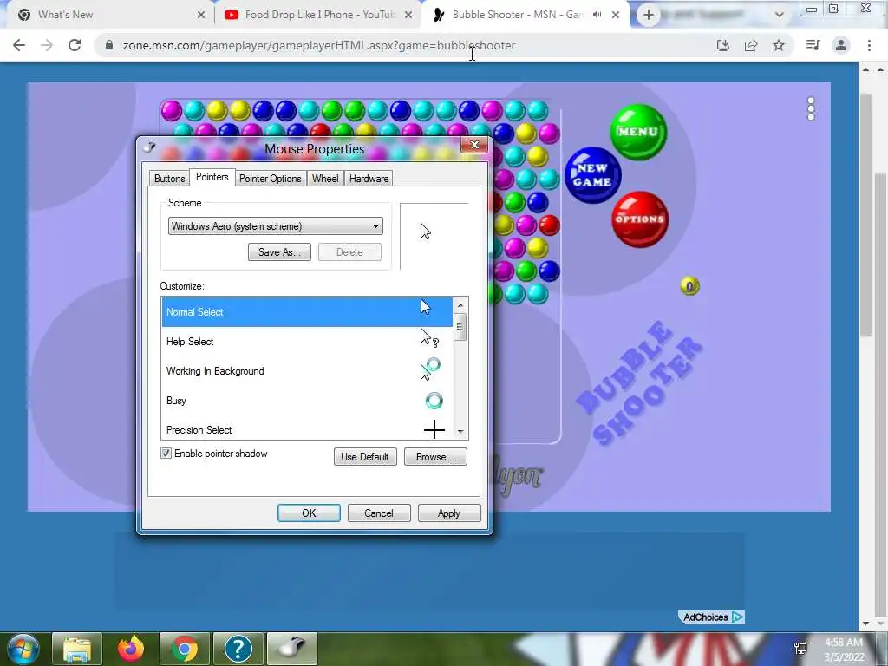
Task: Open the install app icon in address bar
Action: pos(722,45)
